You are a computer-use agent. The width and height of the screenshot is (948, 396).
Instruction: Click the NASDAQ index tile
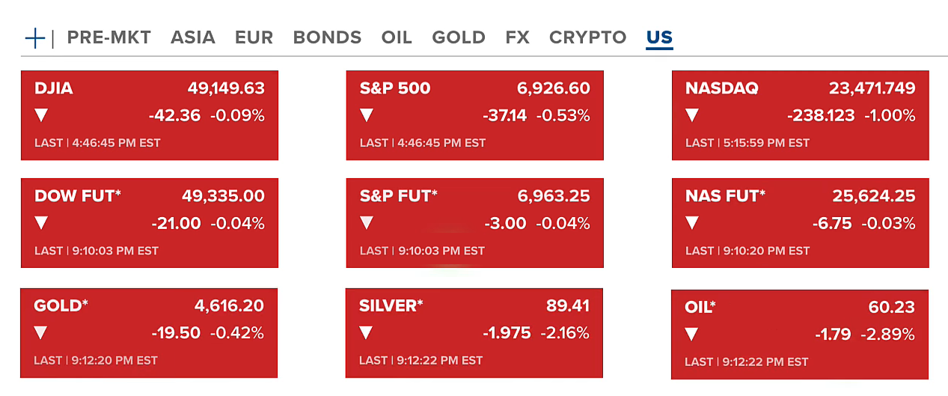click(800, 115)
